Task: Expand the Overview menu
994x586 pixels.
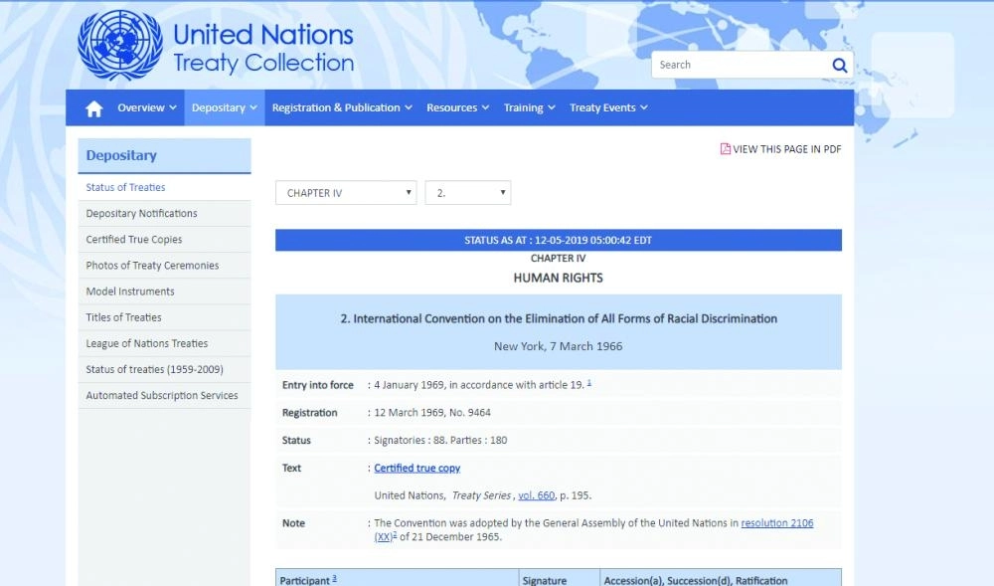Action: (x=146, y=108)
